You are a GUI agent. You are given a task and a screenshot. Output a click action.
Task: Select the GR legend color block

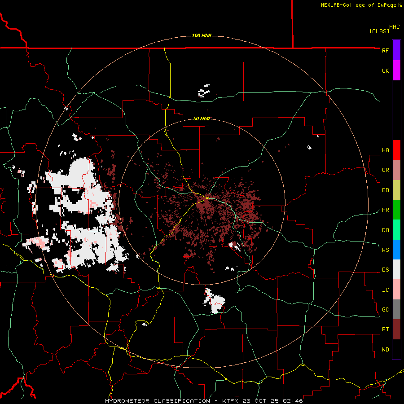(396, 170)
